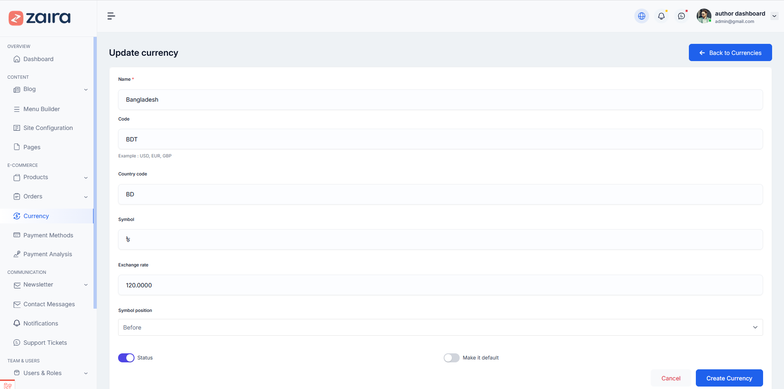
Task: Click the Dashboard home icon
Action: point(17,59)
